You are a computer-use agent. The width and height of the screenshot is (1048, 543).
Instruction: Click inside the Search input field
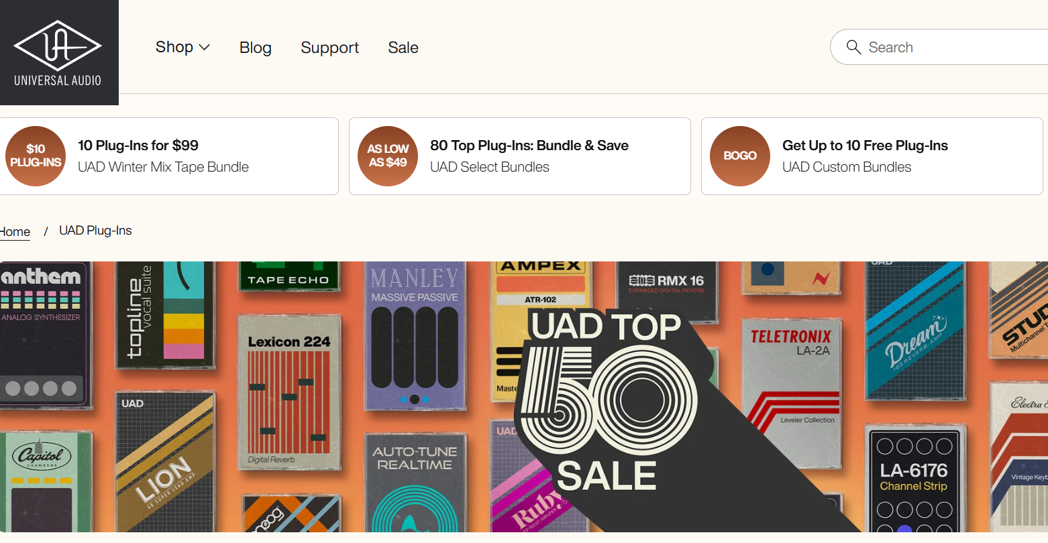[x=939, y=47]
